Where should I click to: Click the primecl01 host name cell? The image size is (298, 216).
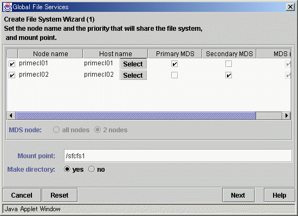click(99, 63)
